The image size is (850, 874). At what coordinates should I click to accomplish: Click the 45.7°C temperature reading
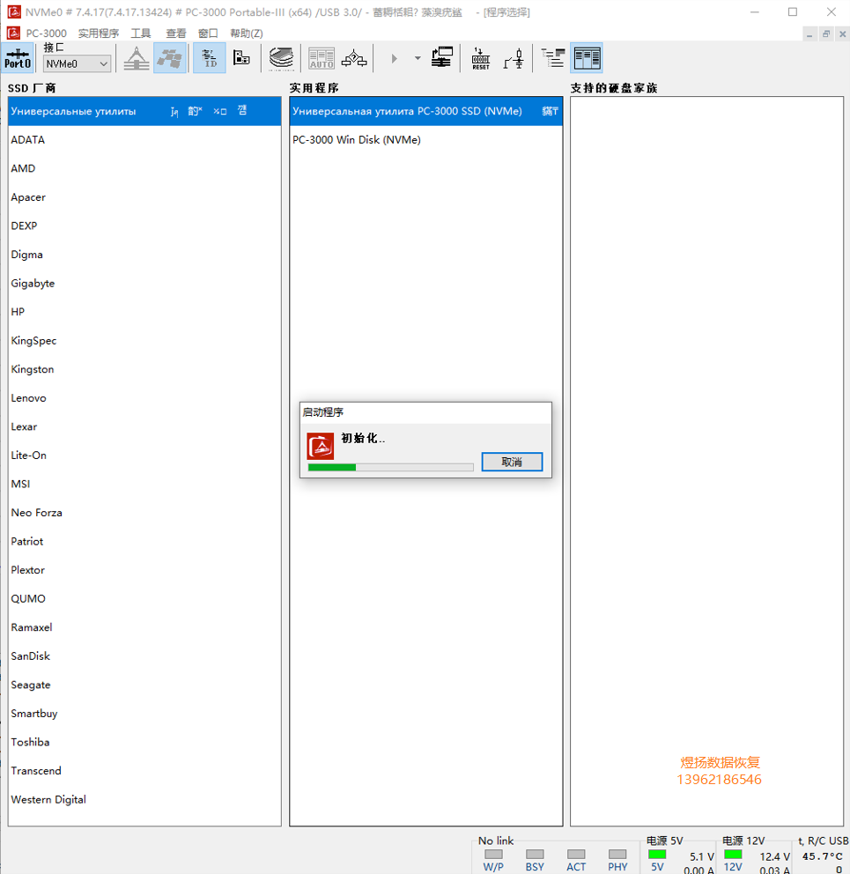[x=822, y=856]
